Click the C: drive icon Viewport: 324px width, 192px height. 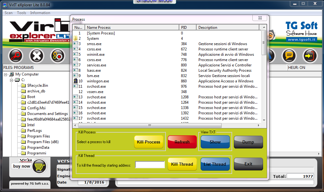(x=17, y=80)
